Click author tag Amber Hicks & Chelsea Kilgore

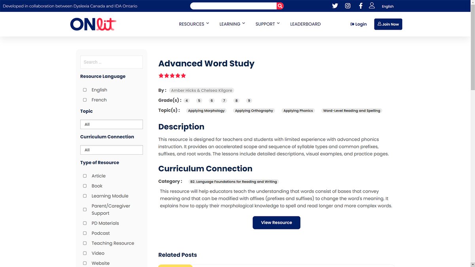(202, 90)
